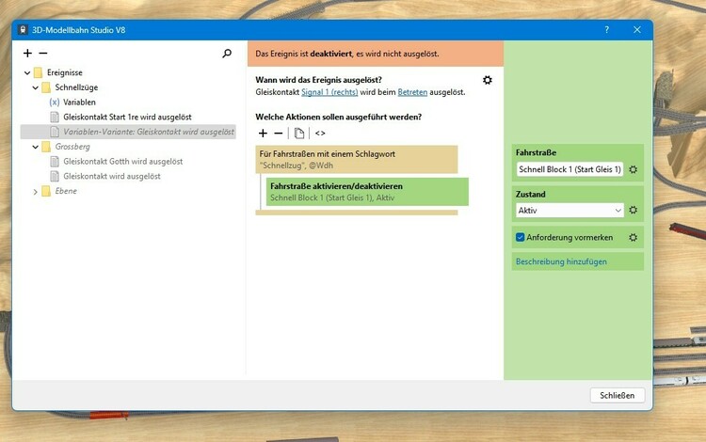Select Gleiskontakt Start 1re wird ausgelöst
This screenshot has height=442, width=706.
(127, 117)
